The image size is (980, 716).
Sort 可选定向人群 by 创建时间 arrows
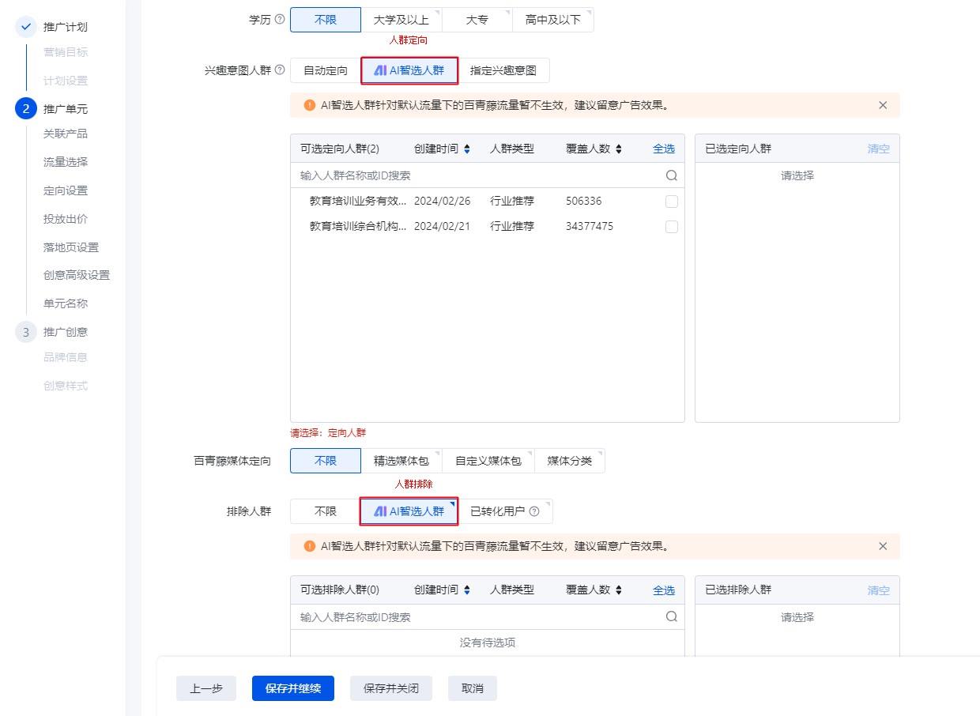click(x=467, y=149)
